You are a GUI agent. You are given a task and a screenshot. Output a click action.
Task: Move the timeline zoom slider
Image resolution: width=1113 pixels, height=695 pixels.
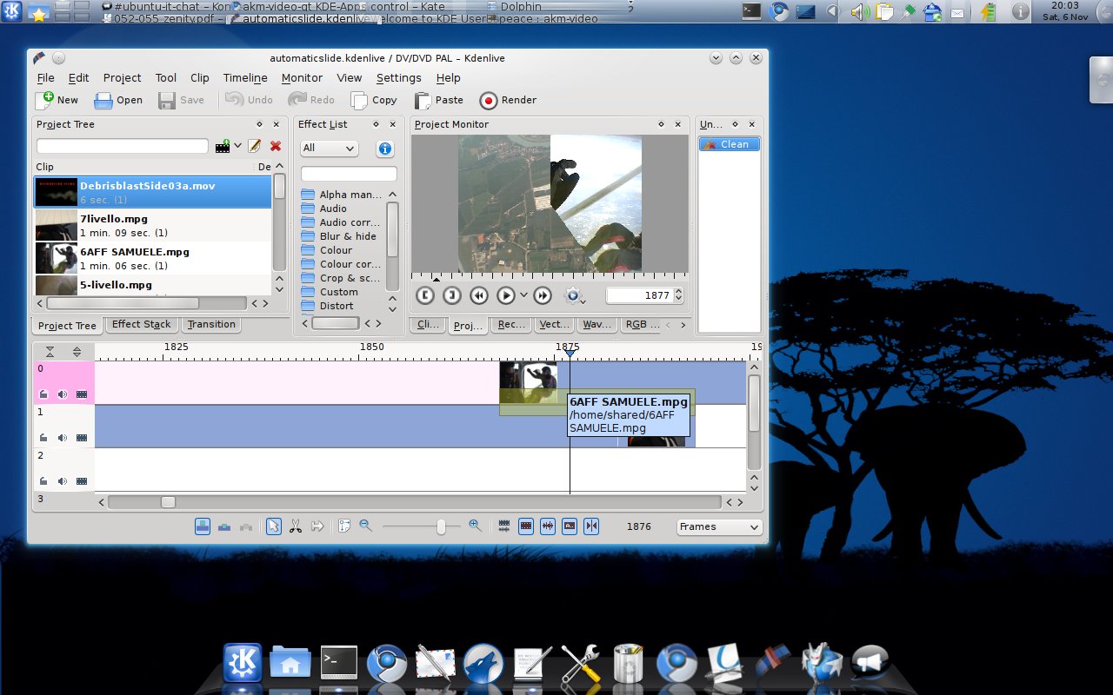pos(442,526)
